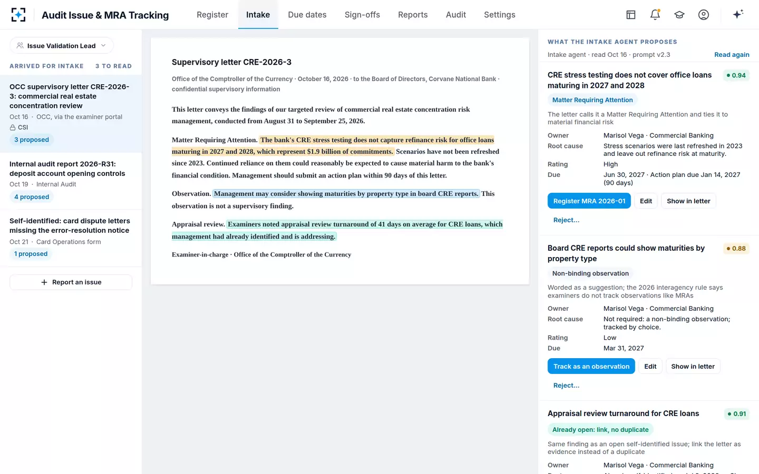Click the plus icon in Report an issue
759x474 pixels.
(44, 282)
